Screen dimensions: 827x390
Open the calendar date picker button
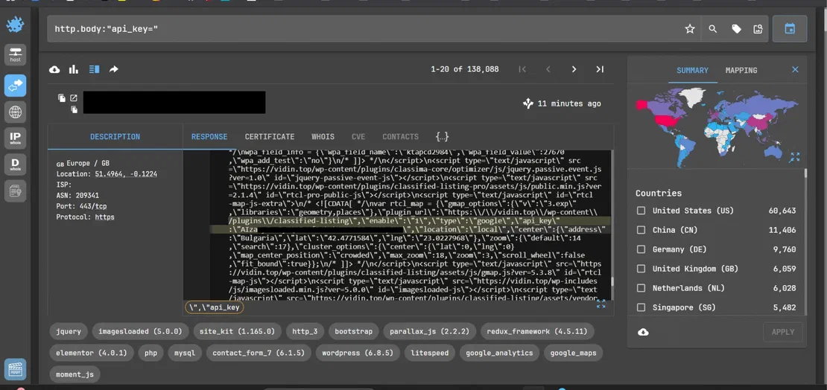(790, 29)
